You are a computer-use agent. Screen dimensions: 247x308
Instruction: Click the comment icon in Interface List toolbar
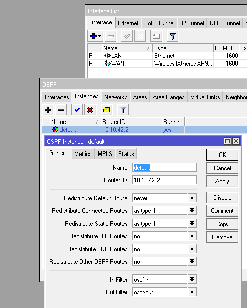[157, 36]
